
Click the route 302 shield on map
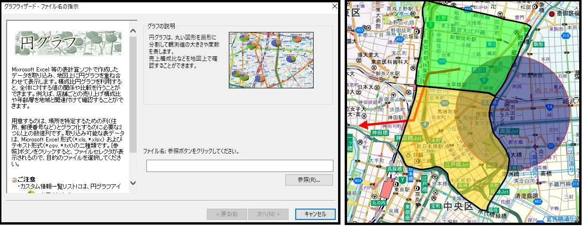pos(445,103)
